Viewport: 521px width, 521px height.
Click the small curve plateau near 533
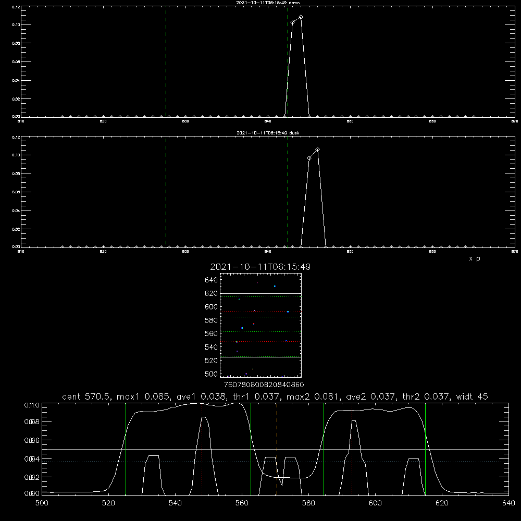(153, 456)
